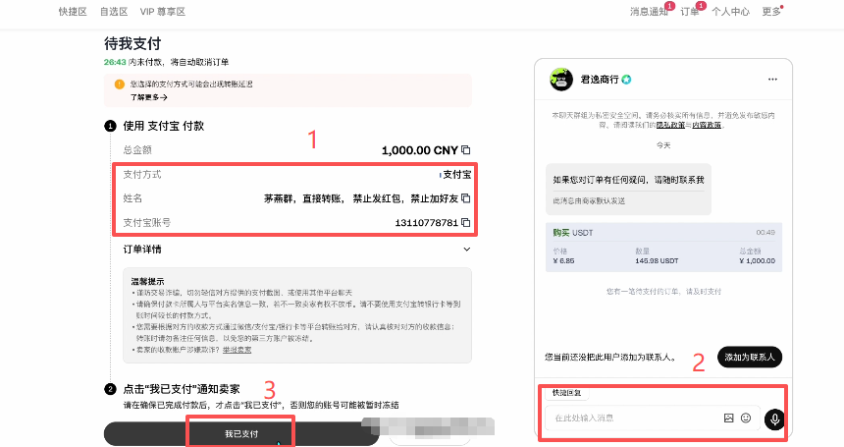Click the 购买 USDT order card in chat
This screenshot has width=844, height=447.
click(x=663, y=248)
